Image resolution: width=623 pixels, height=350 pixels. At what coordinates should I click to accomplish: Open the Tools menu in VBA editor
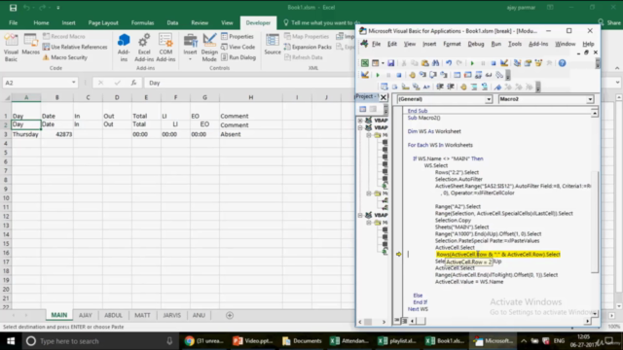point(515,44)
